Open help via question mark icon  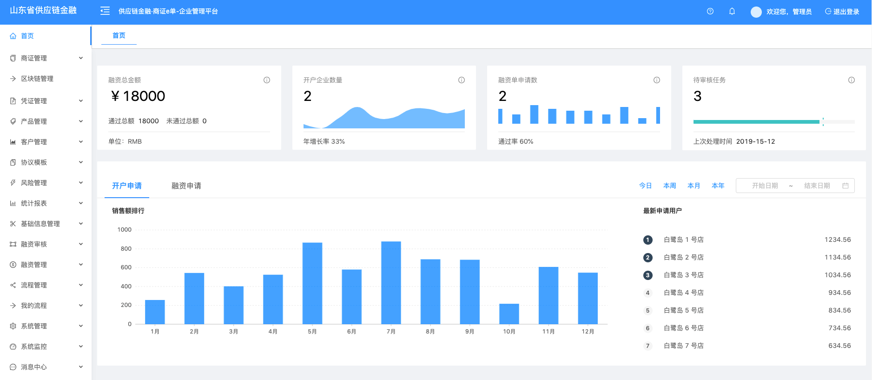coord(710,11)
